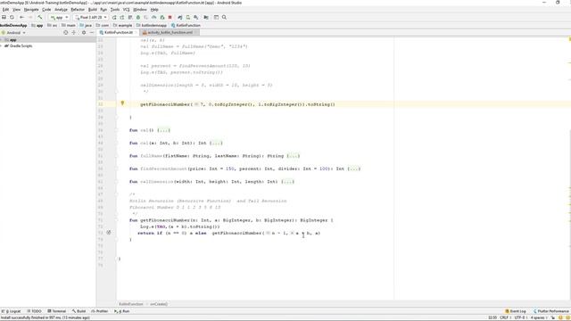This screenshot has width=571, height=321.
Task: Click the Select Opened File target icon
Action: 65,32
